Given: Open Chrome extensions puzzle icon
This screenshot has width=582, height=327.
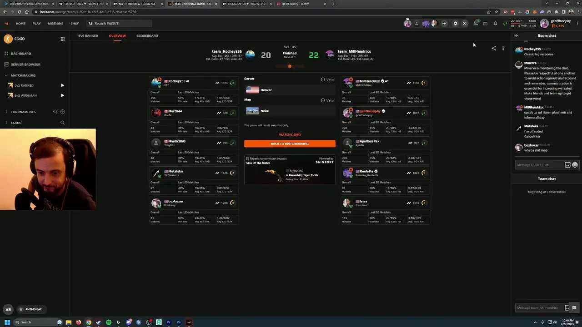Looking at the screenshot, I should [557, 12].
